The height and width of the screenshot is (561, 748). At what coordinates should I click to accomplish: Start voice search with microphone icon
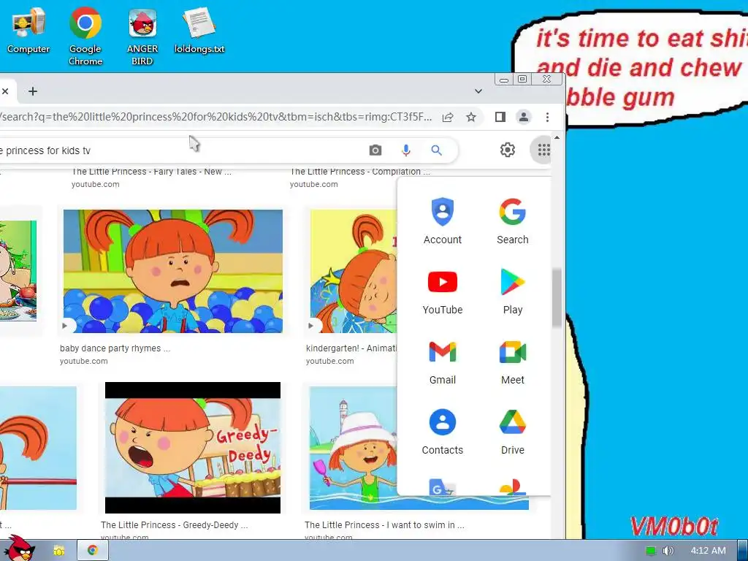point(406,150)
